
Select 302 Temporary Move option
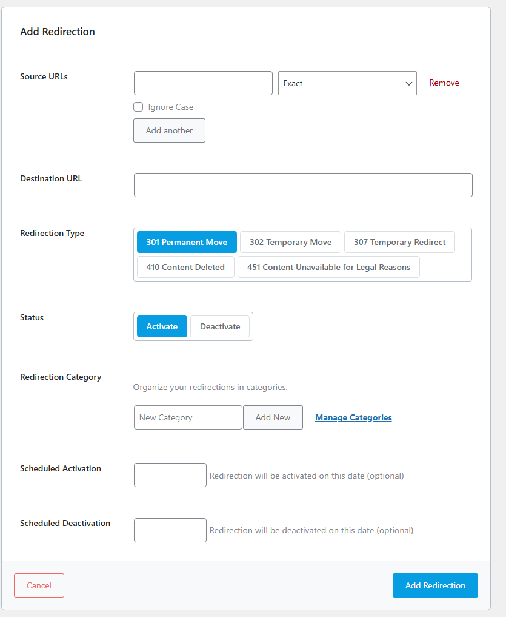[290, 242]
